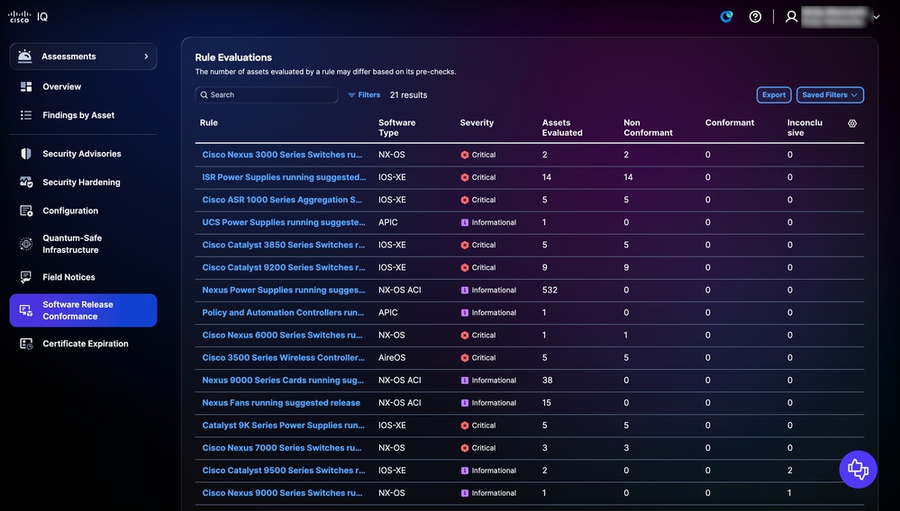Open Cisco 3500 Series Wireless Controller rule
The image size is (900, 511).
[x=284, y=357]
